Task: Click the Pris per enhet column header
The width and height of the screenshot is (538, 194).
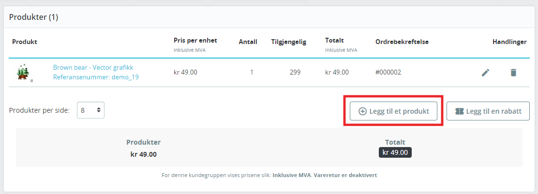Action: pyautogui.click(x=195, y=41)
